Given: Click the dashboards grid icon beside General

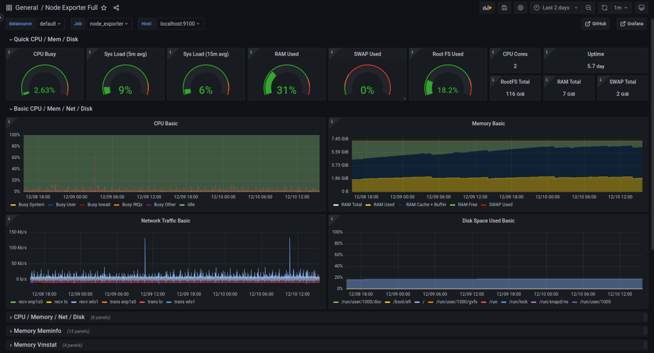Looking at the screenshot, I should point(9,8).
